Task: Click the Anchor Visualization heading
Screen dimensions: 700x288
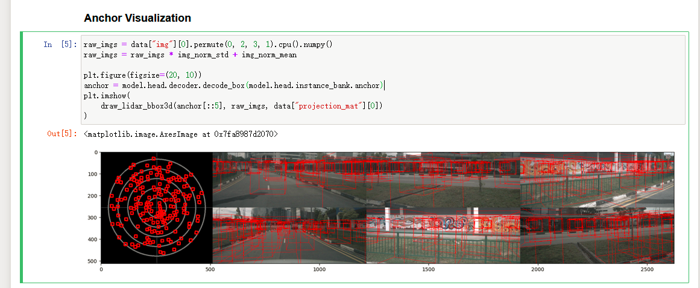Action: click(137, 18)
